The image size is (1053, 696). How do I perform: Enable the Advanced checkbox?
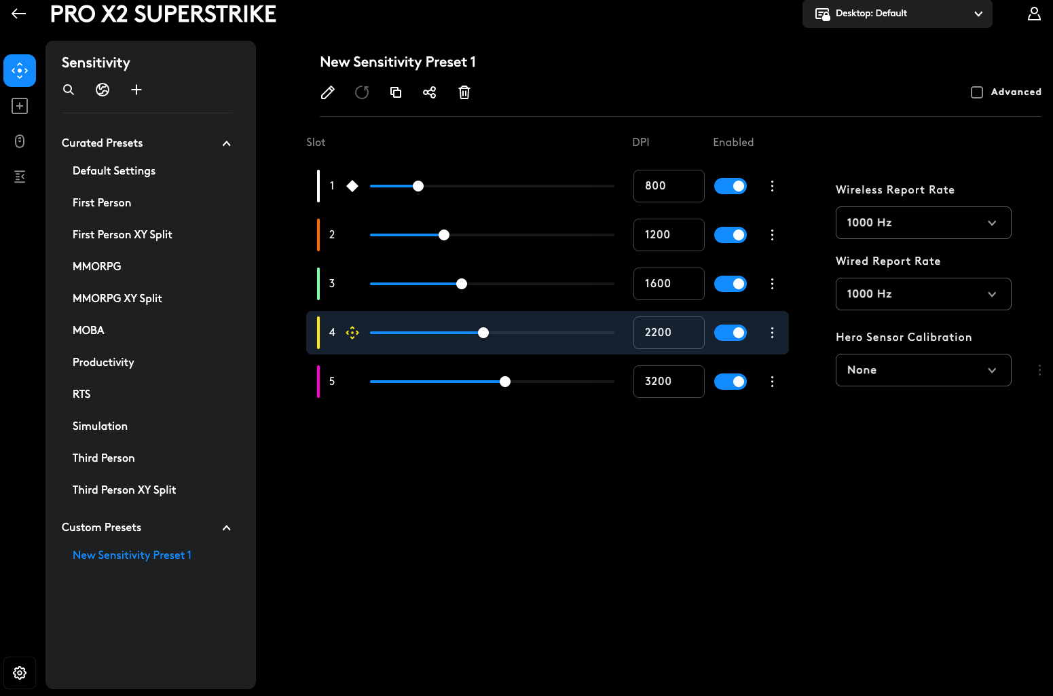977,92
